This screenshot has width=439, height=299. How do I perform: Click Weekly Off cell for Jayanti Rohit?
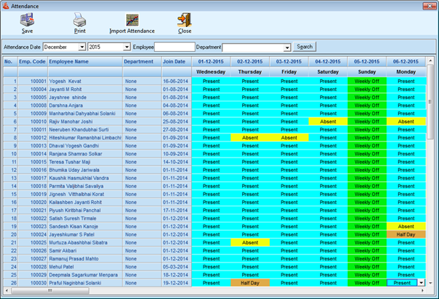coord(367,89)
